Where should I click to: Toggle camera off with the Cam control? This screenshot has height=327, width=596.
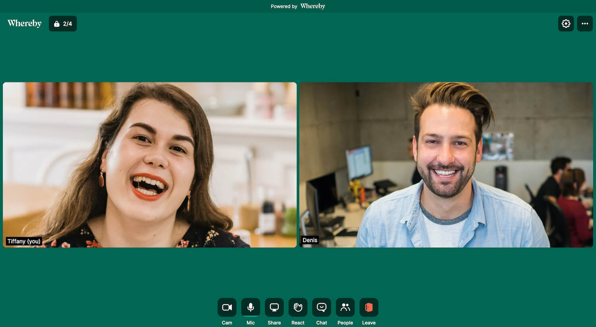226,307
